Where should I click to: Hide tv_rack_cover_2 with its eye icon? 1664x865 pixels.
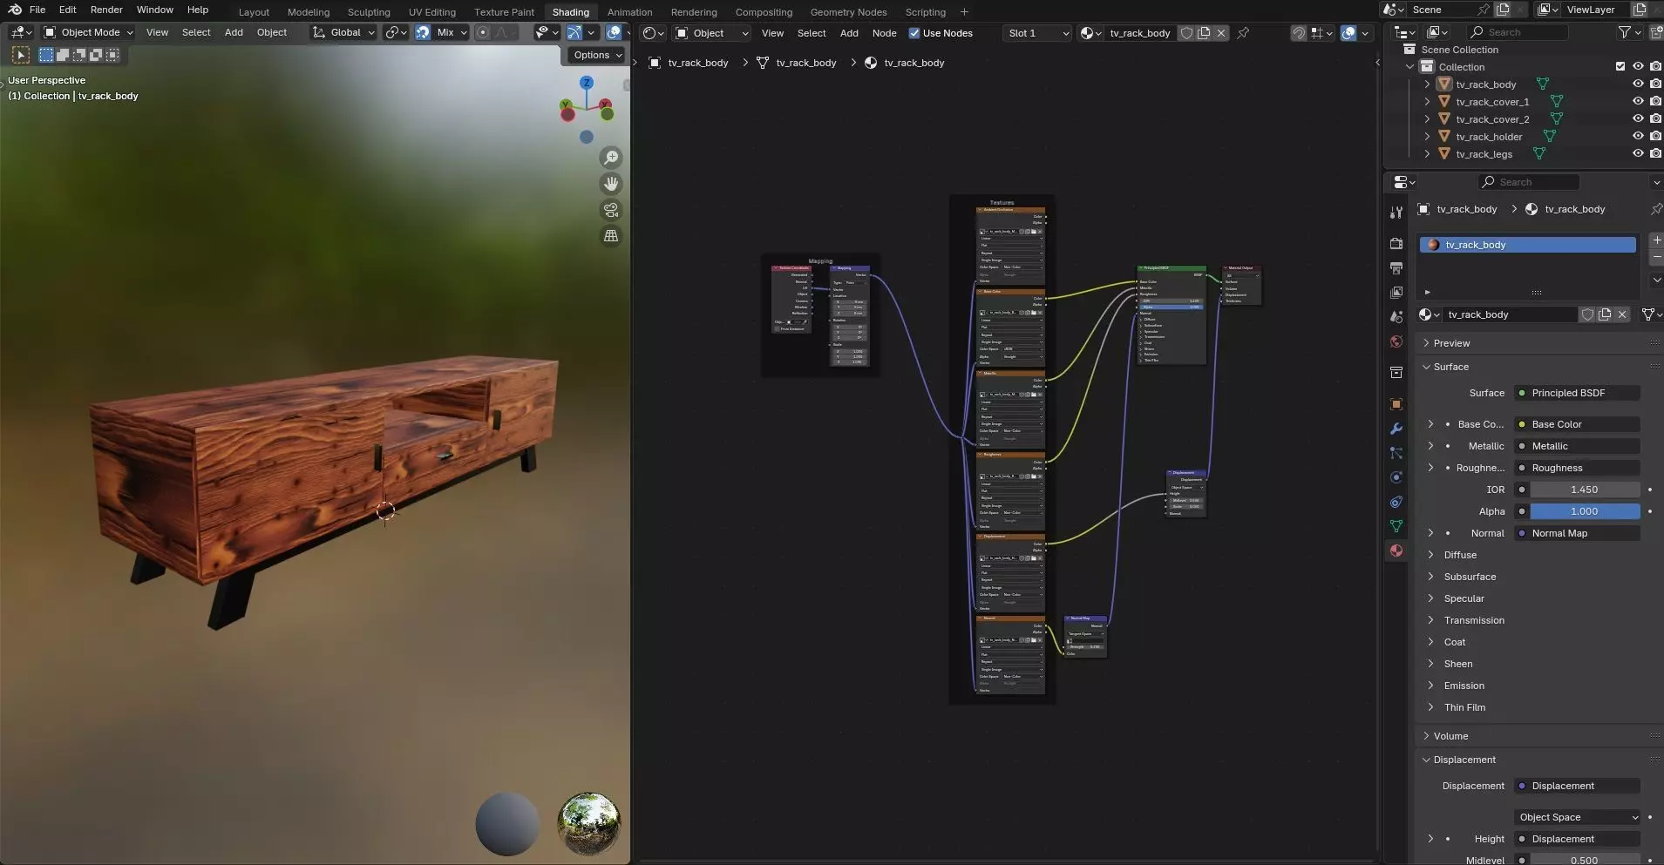coord(1638,119)
